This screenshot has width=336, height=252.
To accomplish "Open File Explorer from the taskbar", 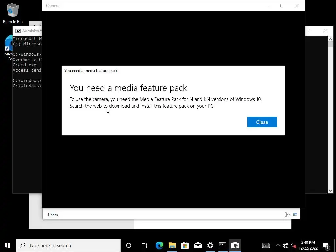I will [x=172, y=245].
